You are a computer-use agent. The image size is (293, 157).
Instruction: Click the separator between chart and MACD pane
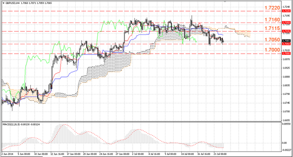coord(142,122)
